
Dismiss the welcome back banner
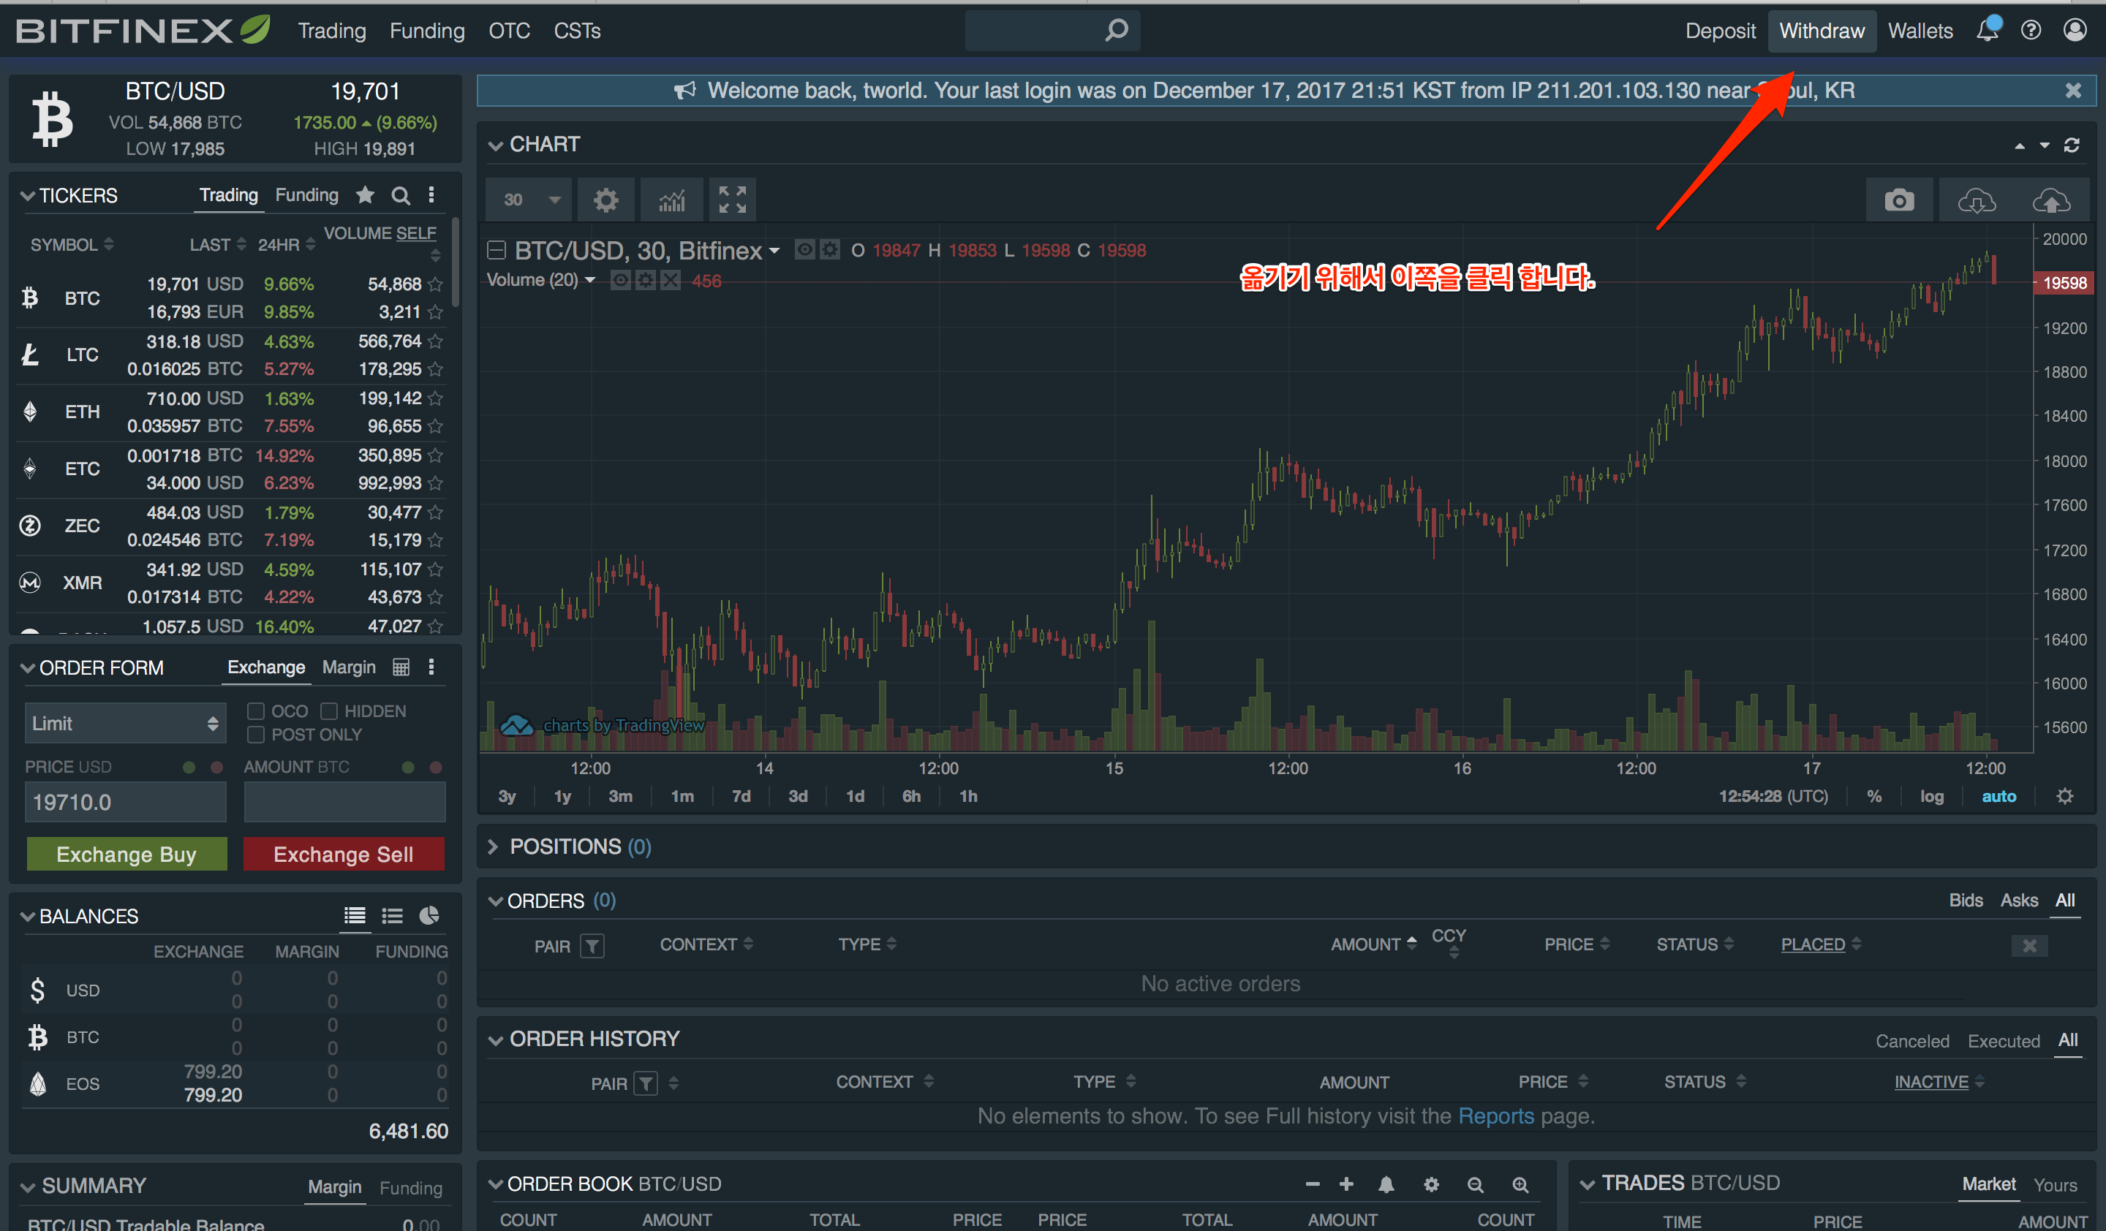[2072, 91]
